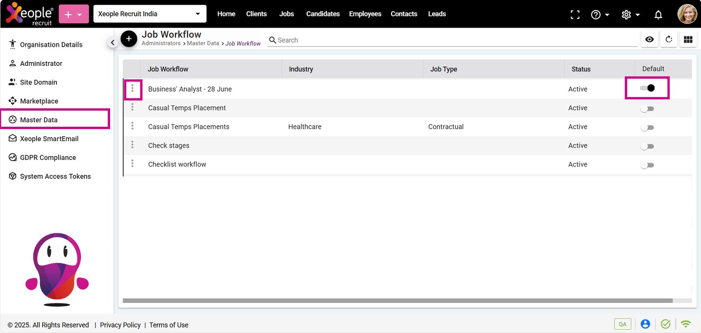Open row menu for Business' Analyst - 28 June
Image resolution: width=701 pixels, height=333 pixels.
[133, 89]
